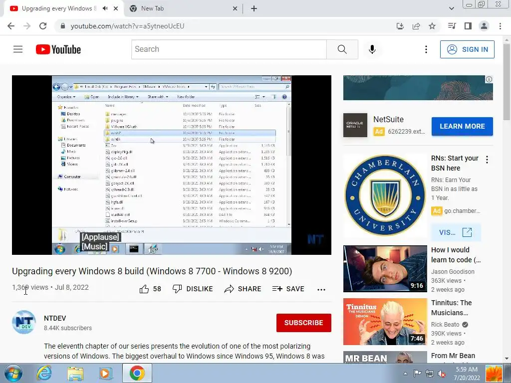The width and height of the screenshot is (511, 383).
Task: Open 'Tinnitus: The Musicians' video title
Action: 451,308
